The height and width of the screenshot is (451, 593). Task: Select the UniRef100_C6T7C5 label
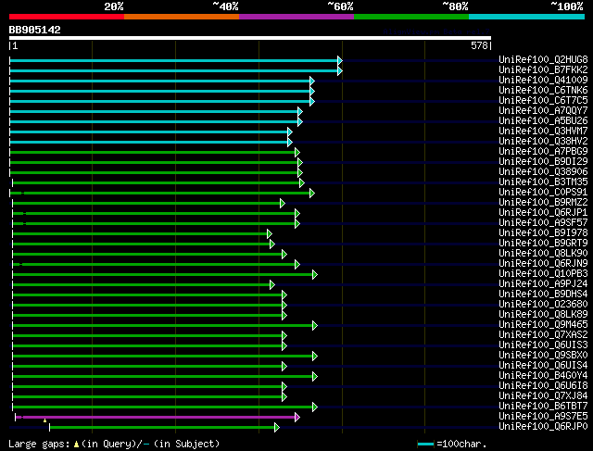click(x=543, y=100)
